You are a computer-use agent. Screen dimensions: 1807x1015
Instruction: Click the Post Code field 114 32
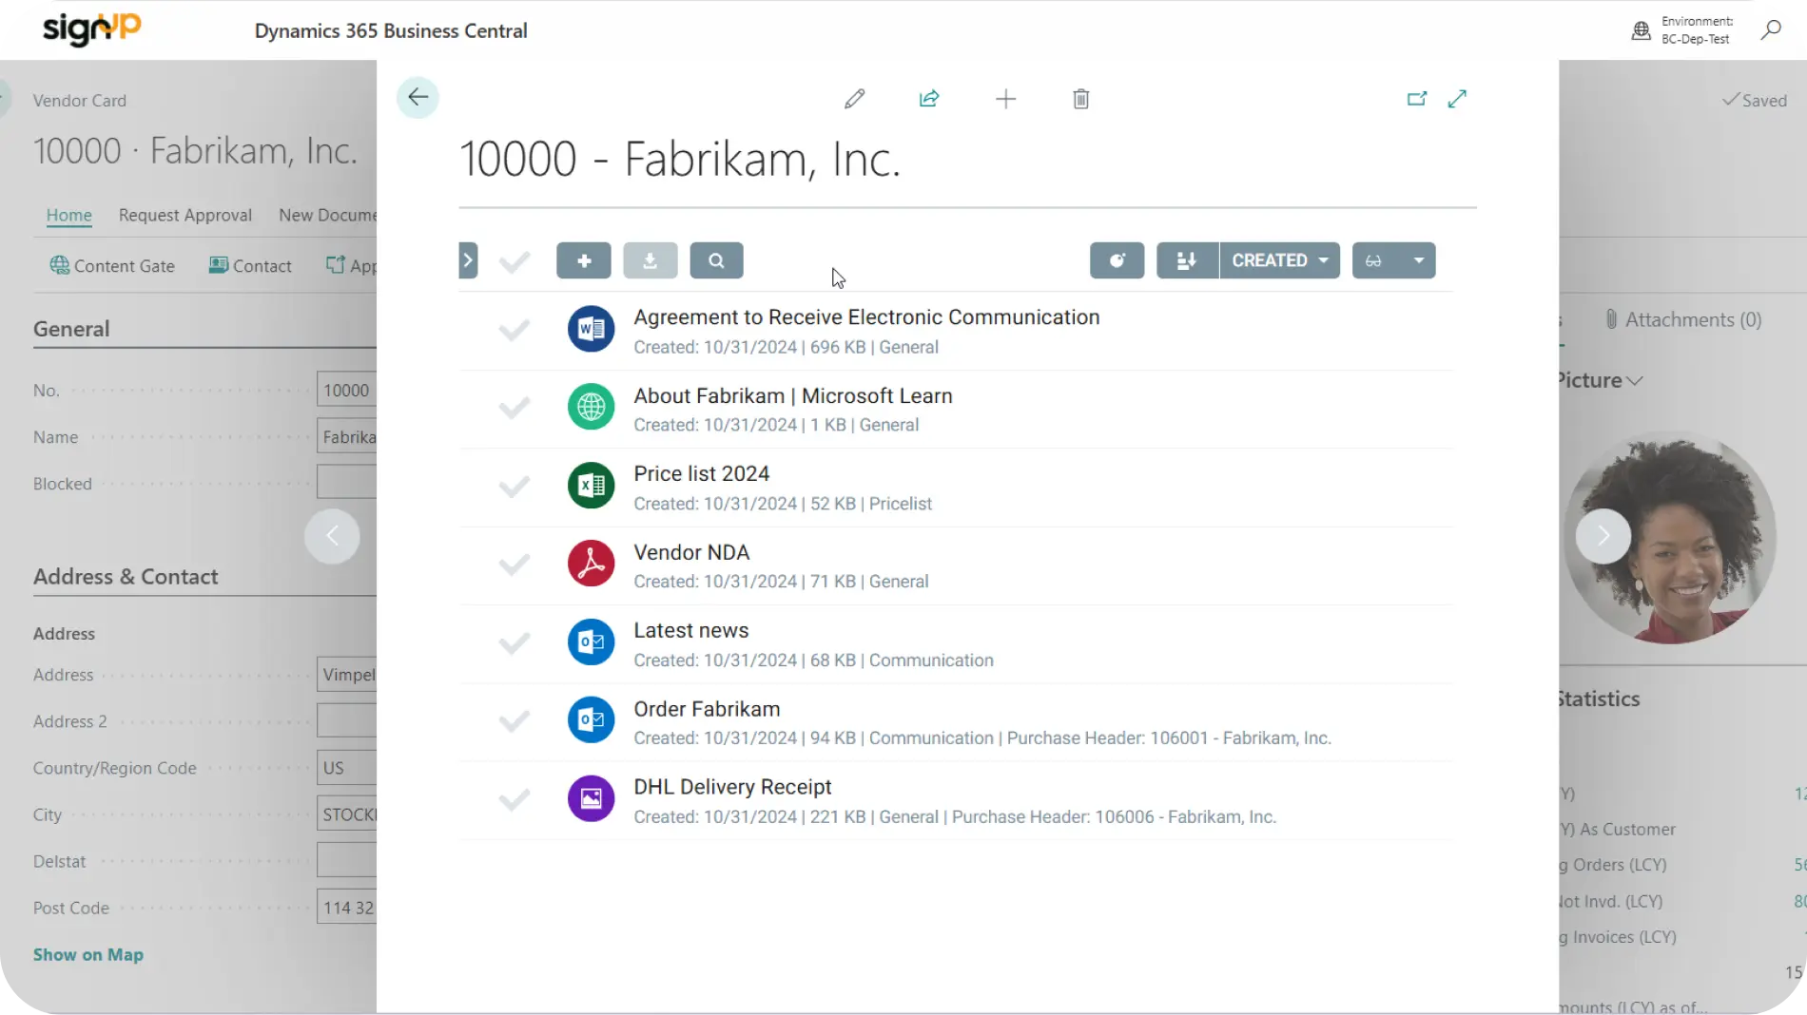[x=347, y=908]
